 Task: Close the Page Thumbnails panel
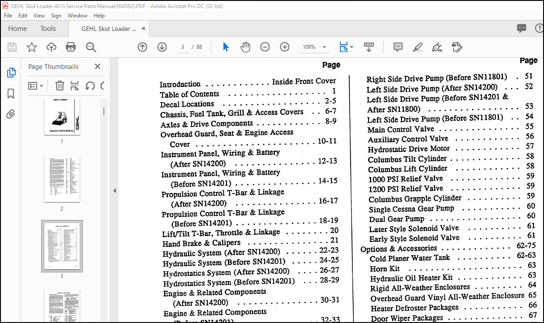98,66
